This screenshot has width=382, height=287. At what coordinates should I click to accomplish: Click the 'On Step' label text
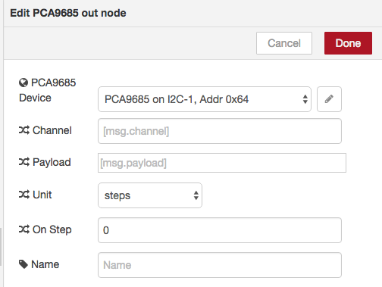[52, 229]
